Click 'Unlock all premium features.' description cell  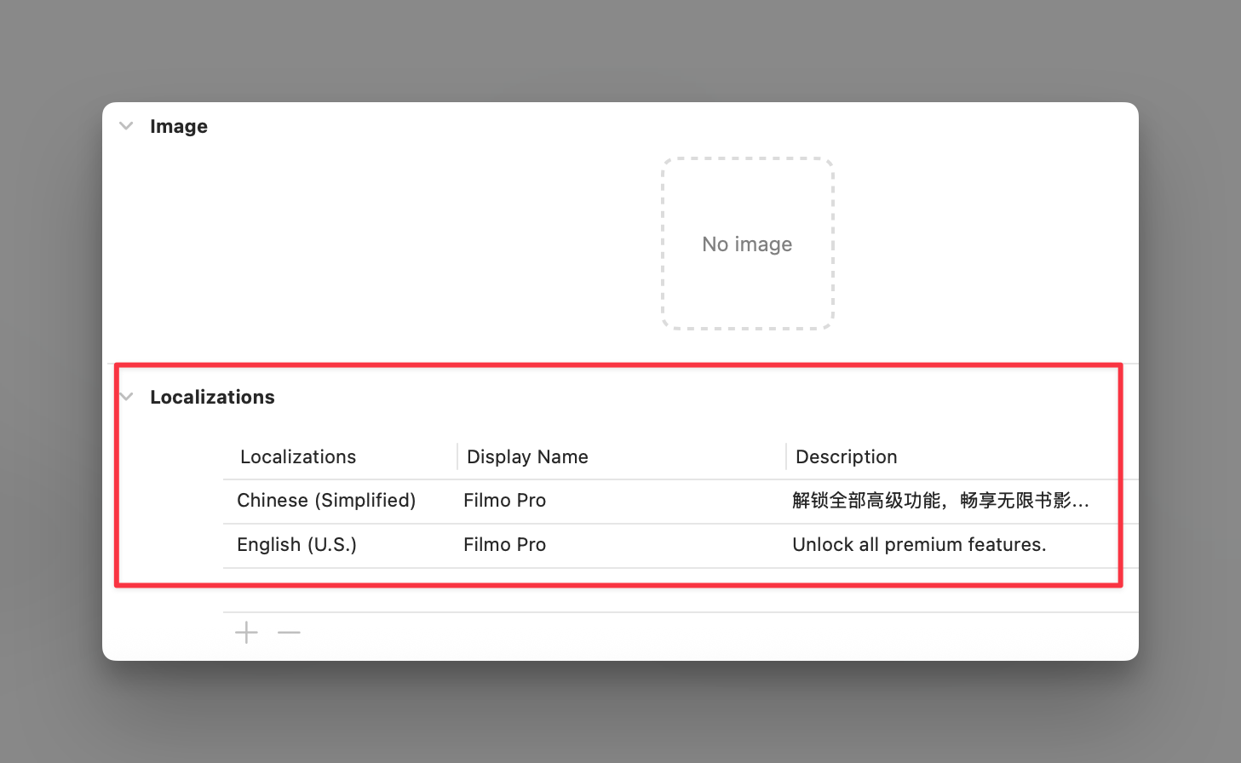point(919,545)
